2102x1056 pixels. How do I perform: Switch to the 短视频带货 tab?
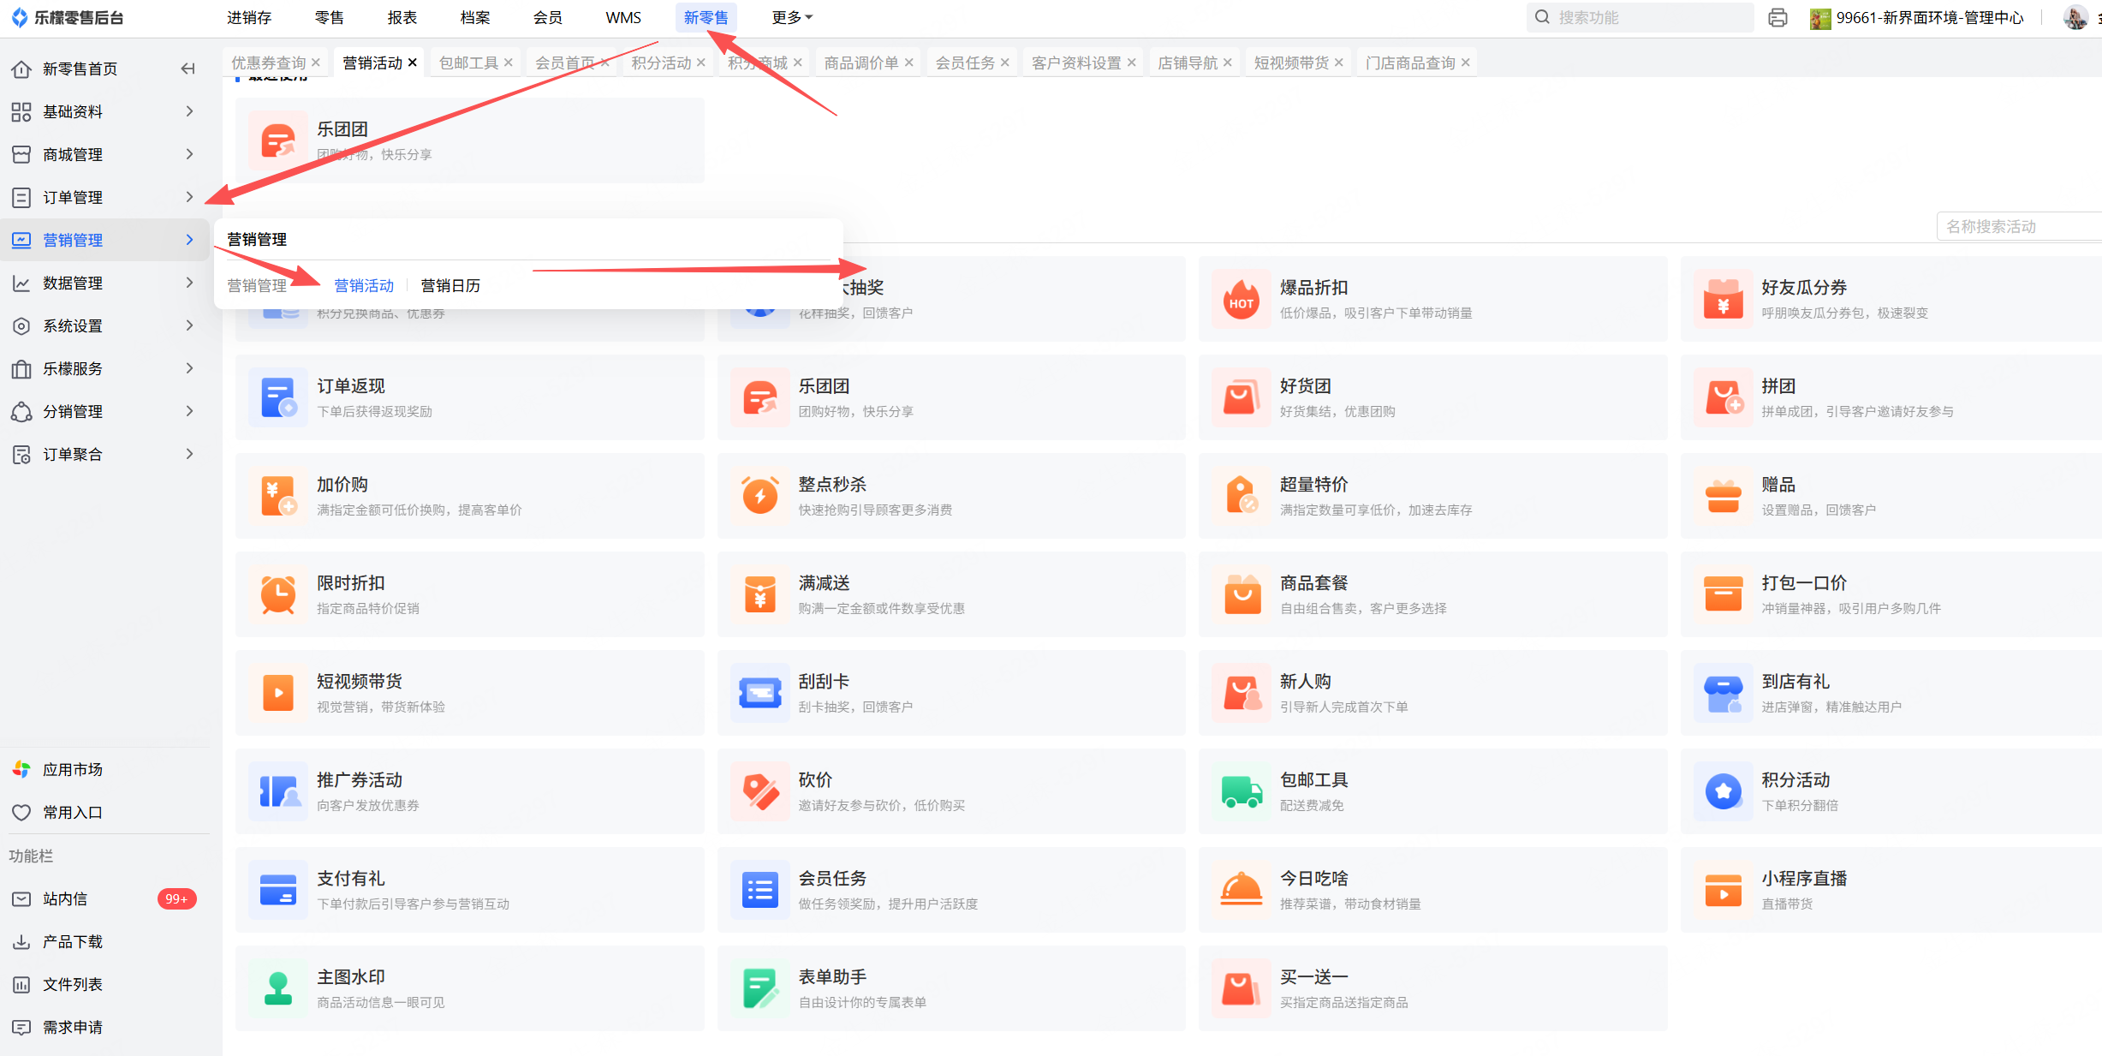pyautogui.click(x=1290, y=63)
